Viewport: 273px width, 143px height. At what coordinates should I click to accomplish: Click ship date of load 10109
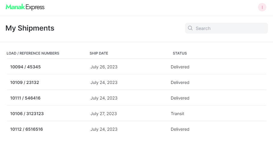click(x=104, y=82)
